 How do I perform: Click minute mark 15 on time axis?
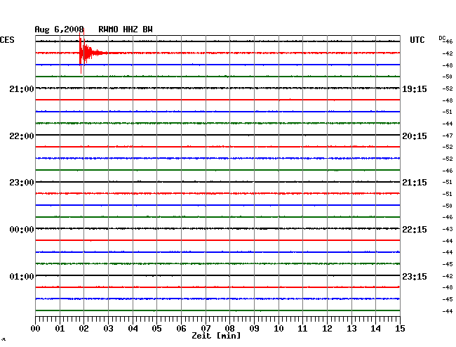click(400, 329)
